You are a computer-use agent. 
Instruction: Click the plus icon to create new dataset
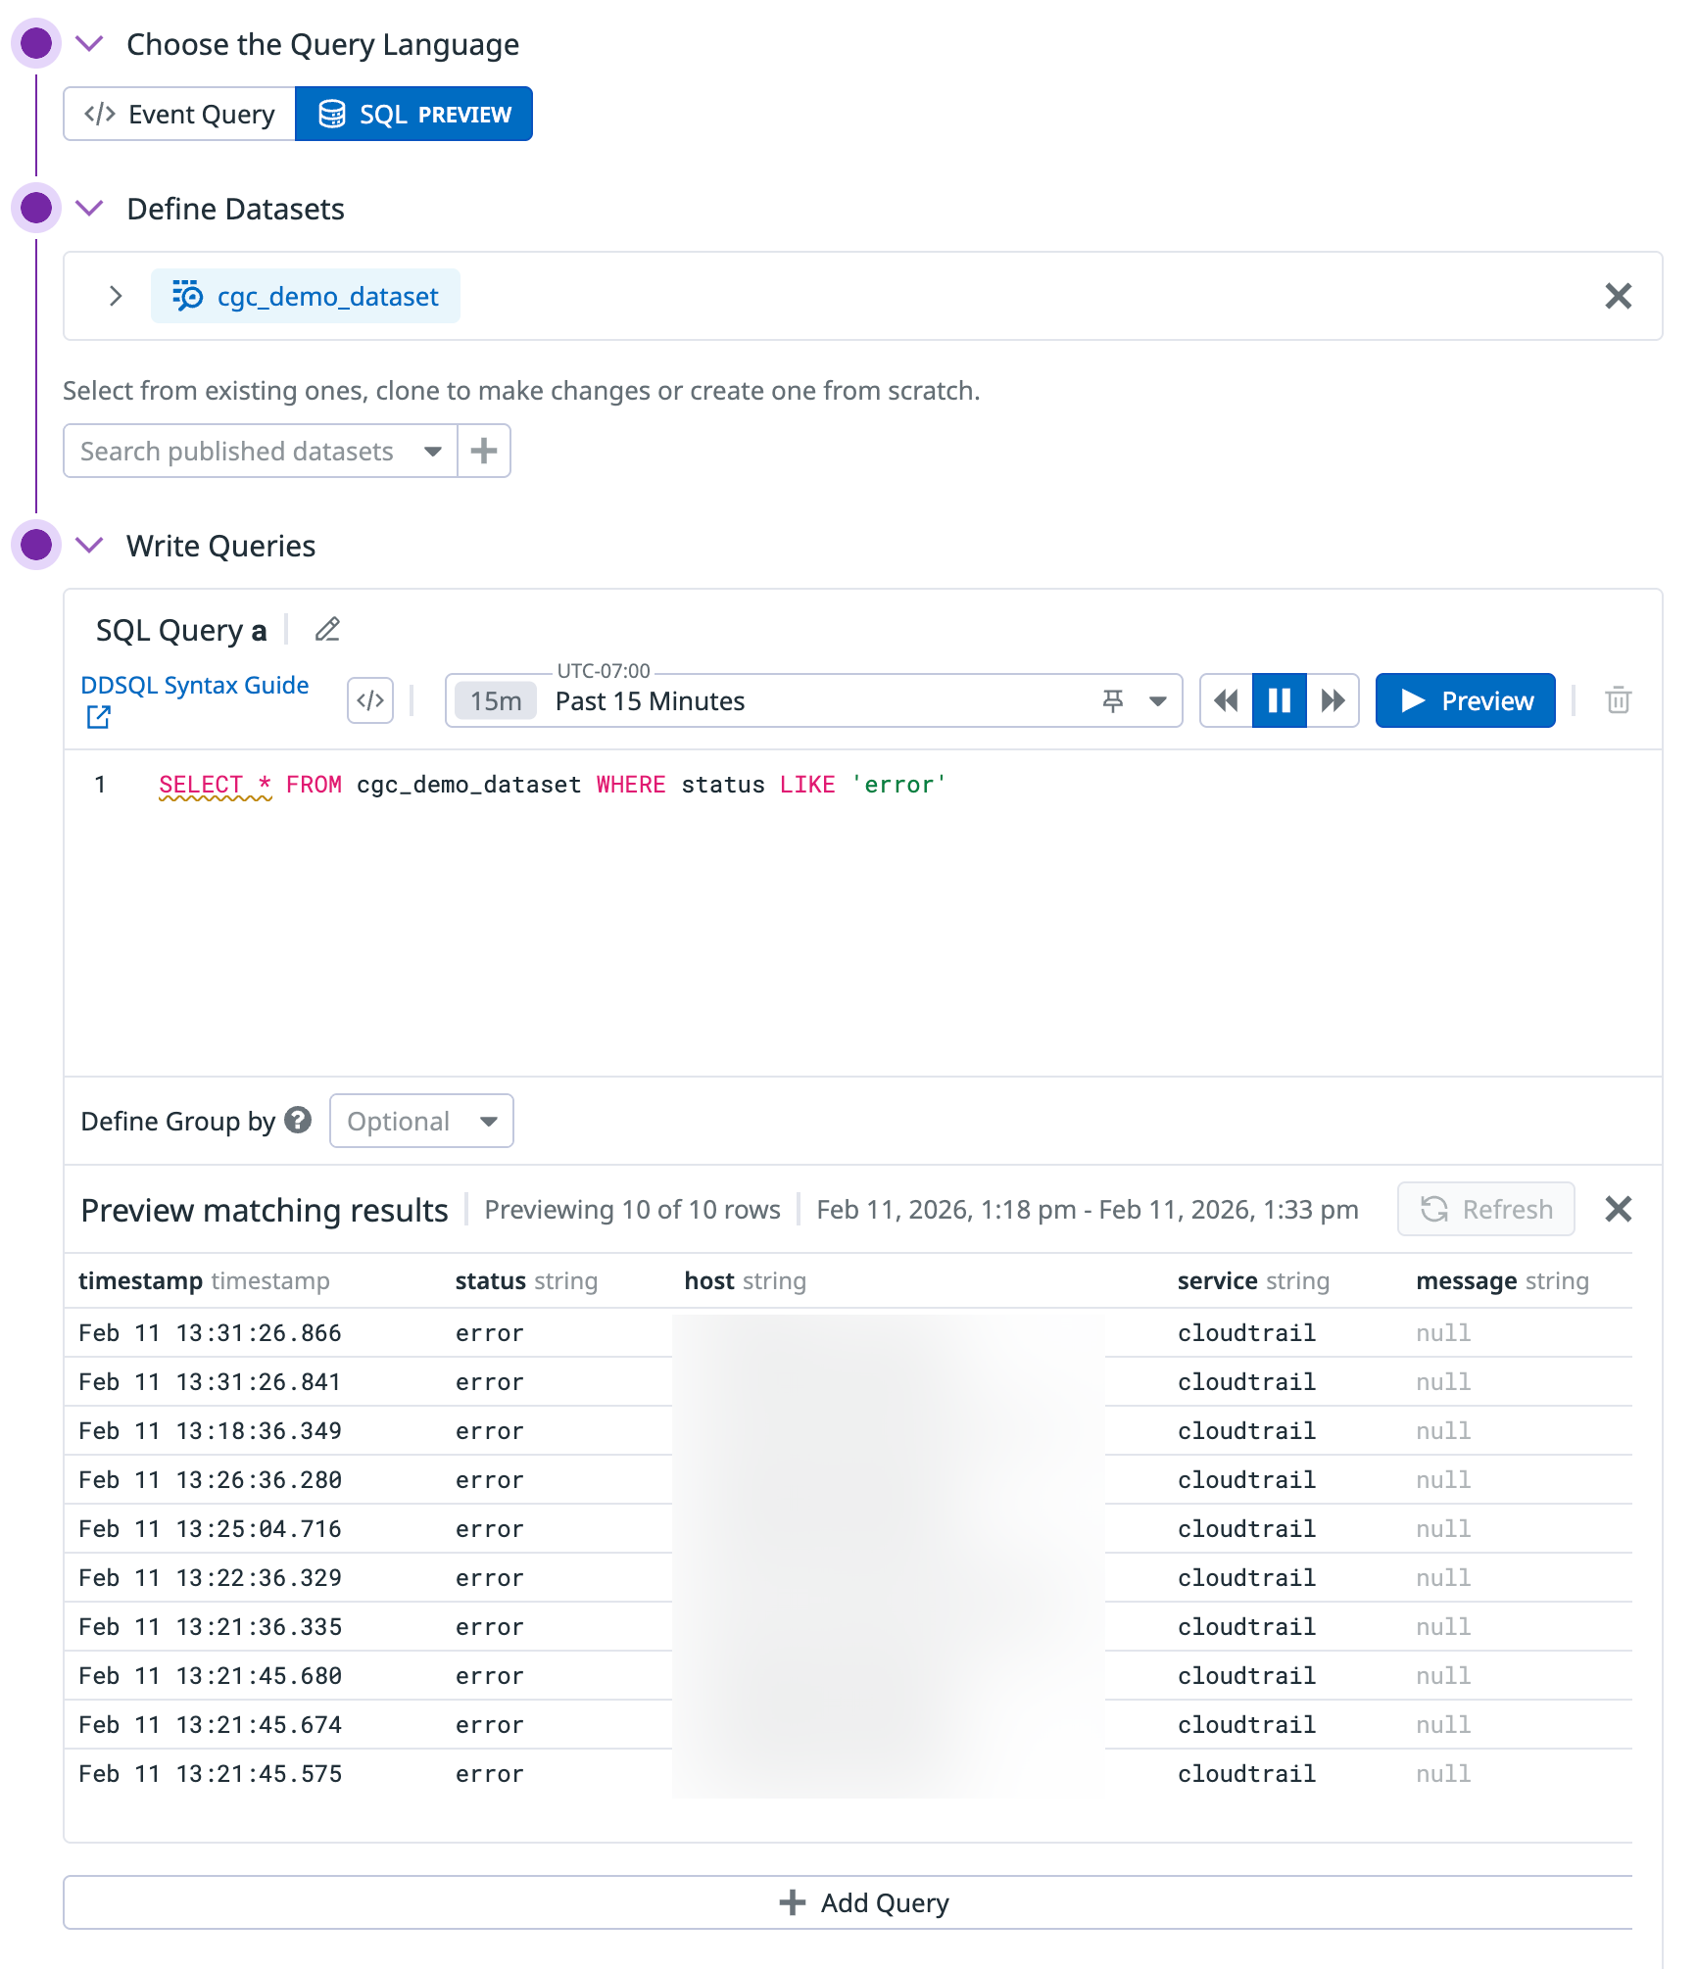[x=484, y=452]
